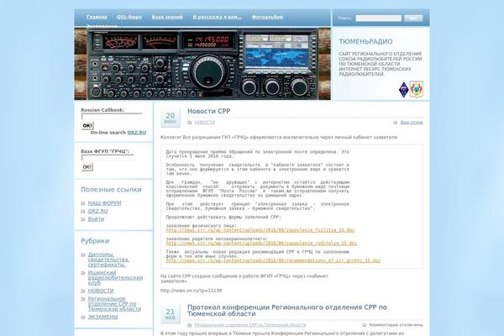Click the comment icon beside Ваш отзыв
This screenshot has height=336, width=504.
point(395,123)
